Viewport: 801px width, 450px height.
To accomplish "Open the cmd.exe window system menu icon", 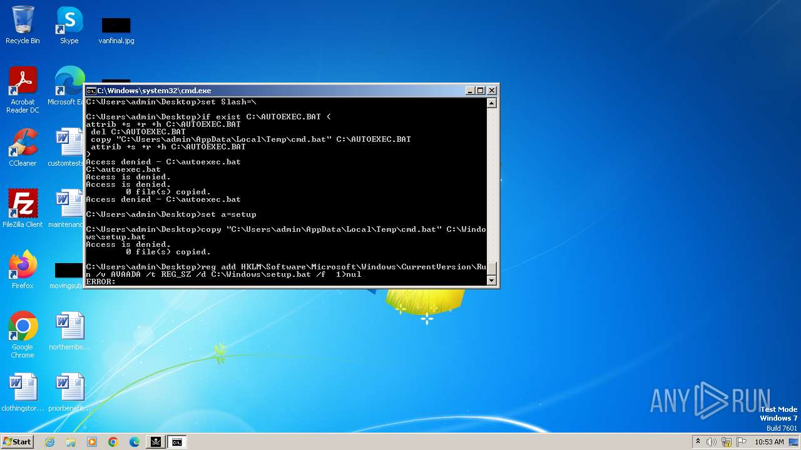I will pyautogui.click(x=91, y=91).
